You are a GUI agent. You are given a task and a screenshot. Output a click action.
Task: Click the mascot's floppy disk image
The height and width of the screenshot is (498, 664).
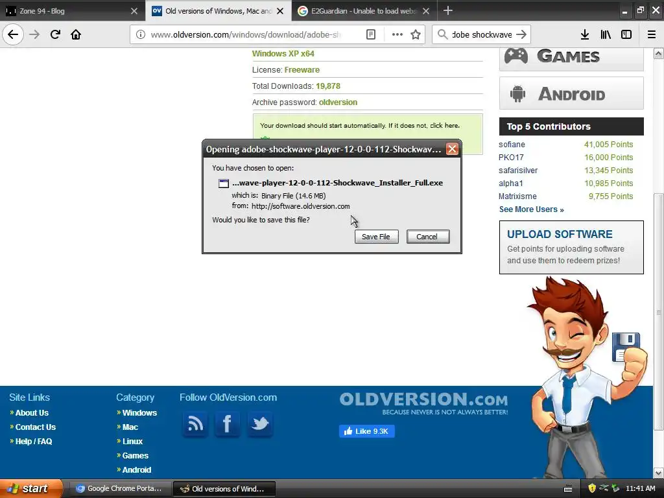tap(626, 348)
